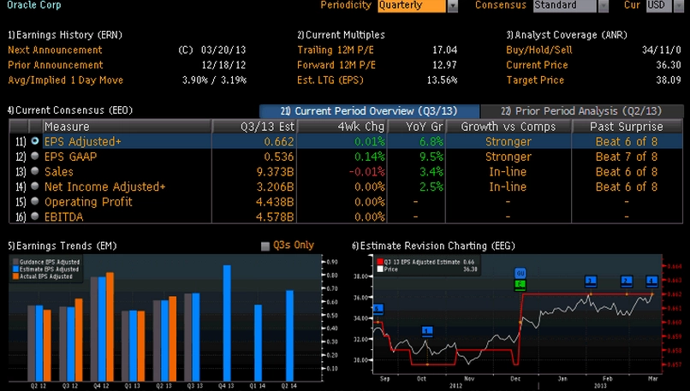Click the Growth vs Comps column header

tap(509, 127)
